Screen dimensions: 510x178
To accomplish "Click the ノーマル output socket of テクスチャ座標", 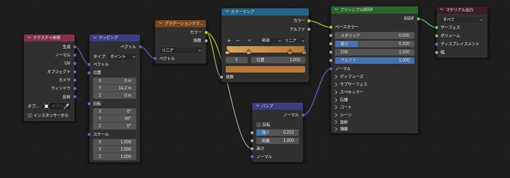I will tap(74, 55).
